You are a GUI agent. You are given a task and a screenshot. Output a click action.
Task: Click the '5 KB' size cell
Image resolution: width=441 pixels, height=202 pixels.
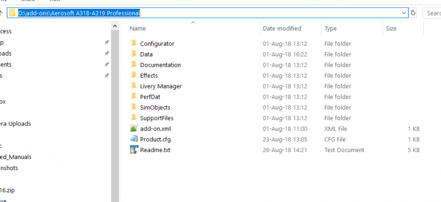tap(413, 150)
